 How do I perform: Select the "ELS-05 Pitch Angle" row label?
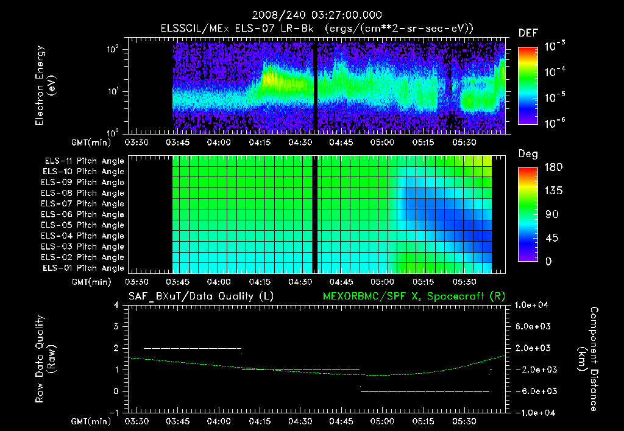[83, 225]
